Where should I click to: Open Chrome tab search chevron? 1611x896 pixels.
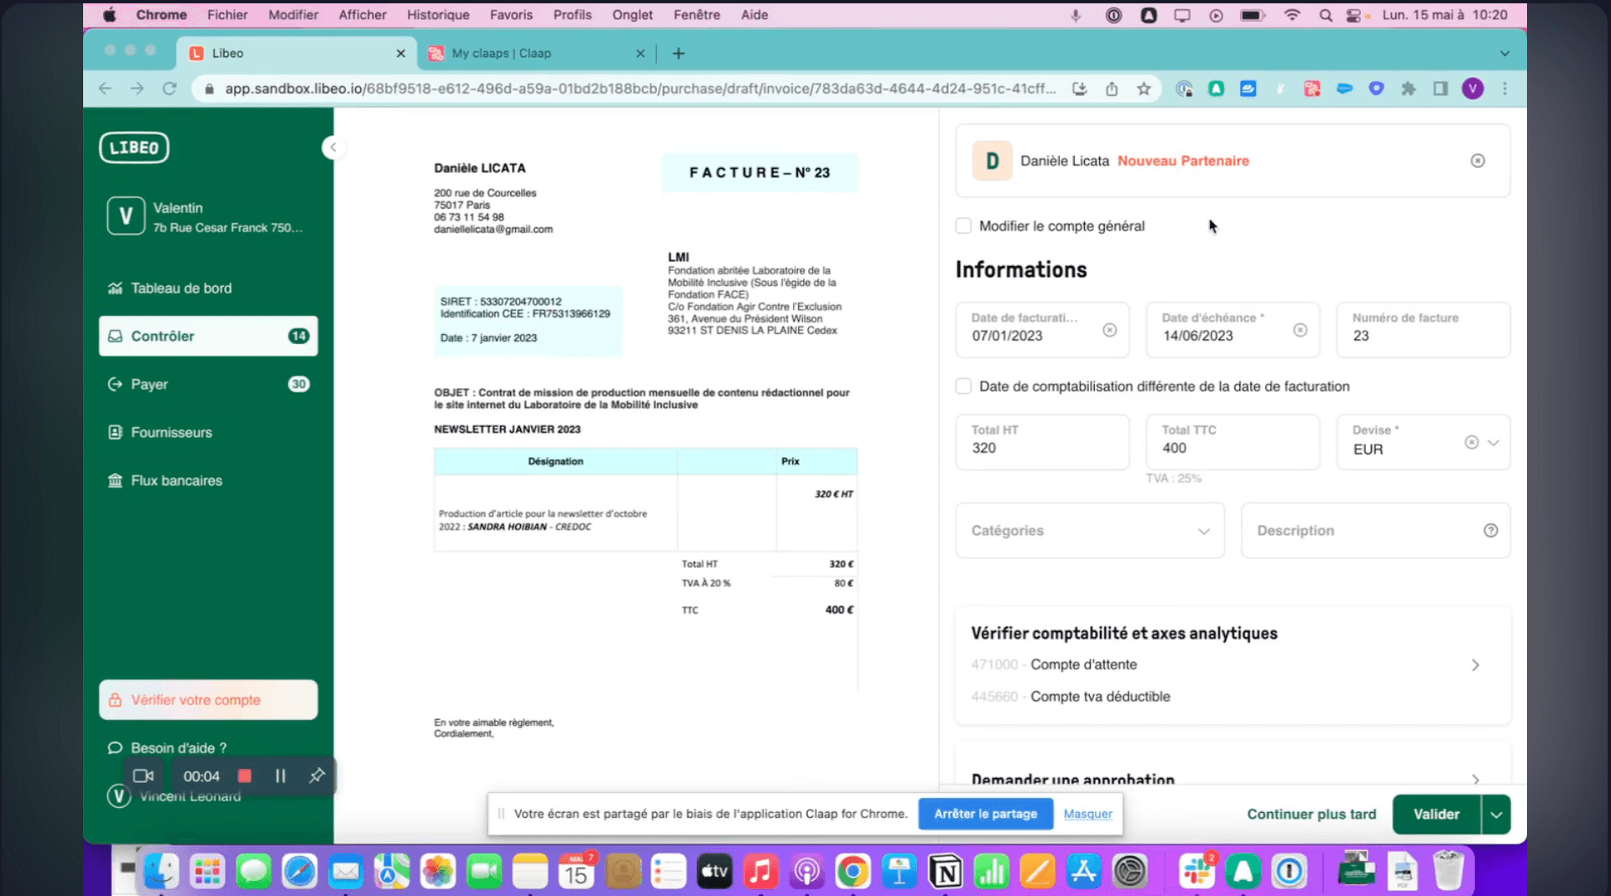click(x=1504, y=53)
